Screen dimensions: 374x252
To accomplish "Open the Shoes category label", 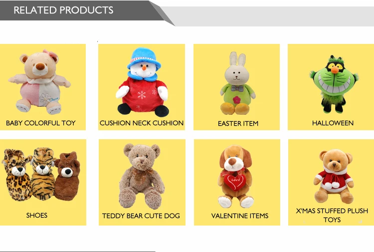I will (x=37, y=215).
